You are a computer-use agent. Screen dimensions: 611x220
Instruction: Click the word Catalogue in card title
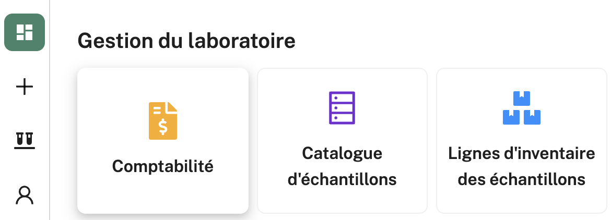342,154
